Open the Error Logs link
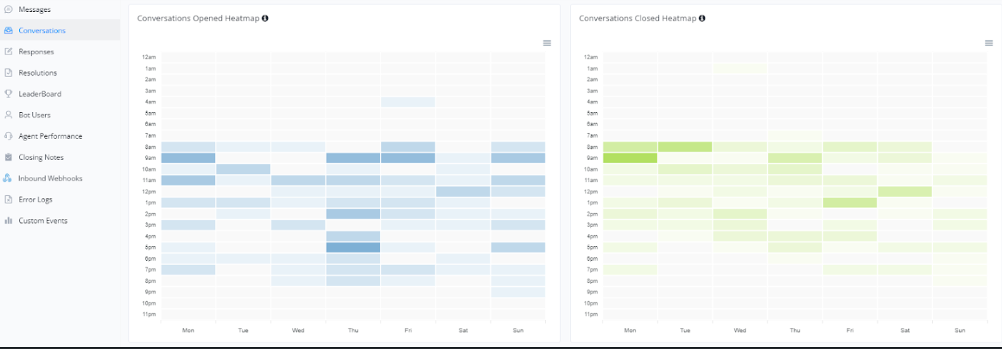 pyautogui.click(x=35, y=200)
